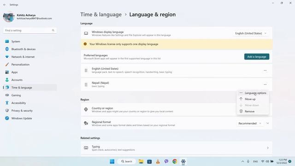Open the battery tray icon
The height and width of the screenshot is (166, 295).
point(272,161)
